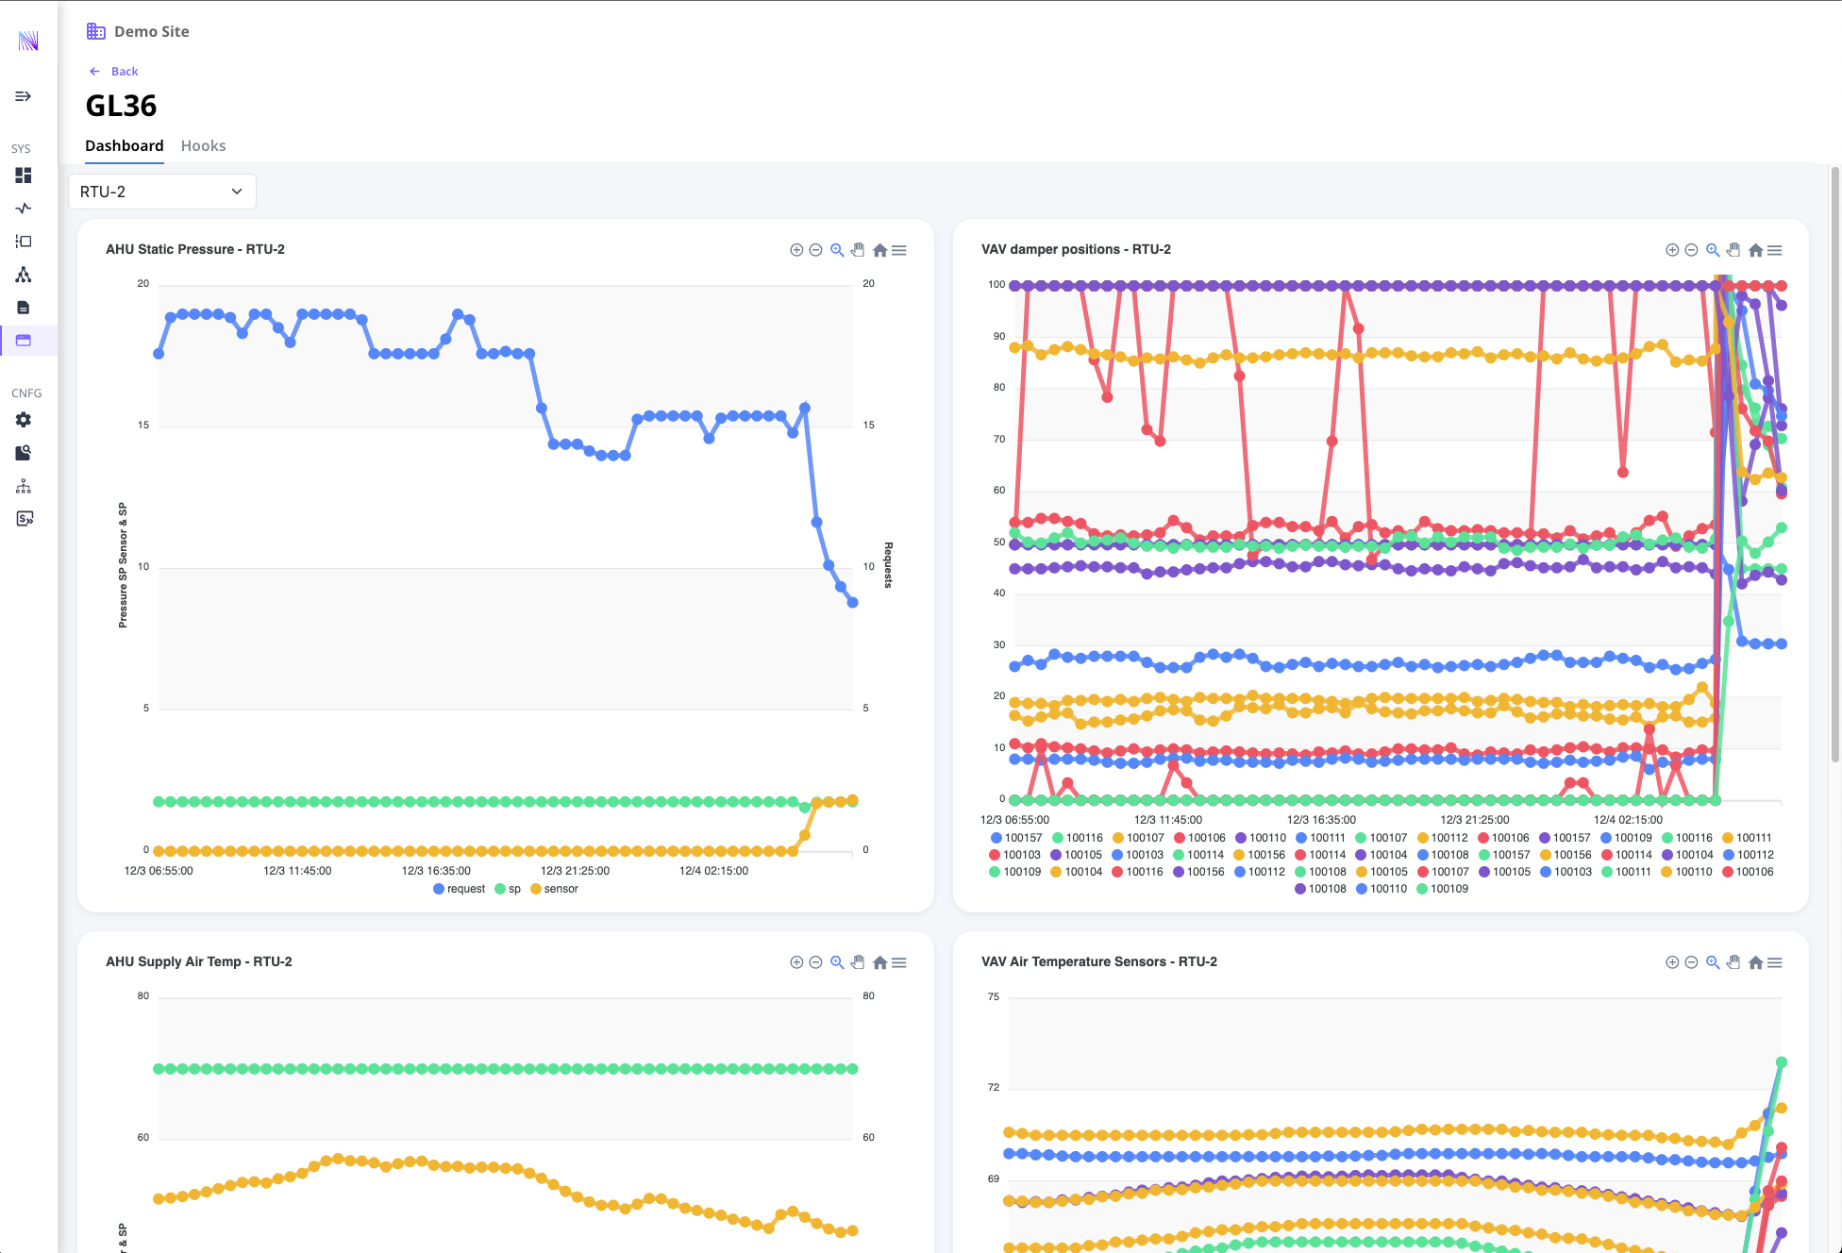
Task: Open the settings gear under CNFG
Action: pyautogui.click(x=24, y=420)
